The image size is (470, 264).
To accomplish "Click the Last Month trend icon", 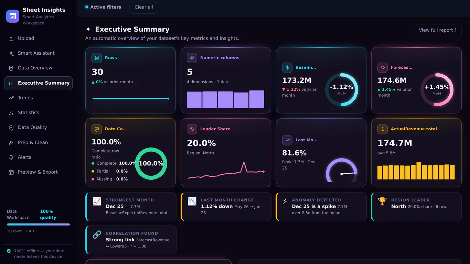I will [287, 140].
